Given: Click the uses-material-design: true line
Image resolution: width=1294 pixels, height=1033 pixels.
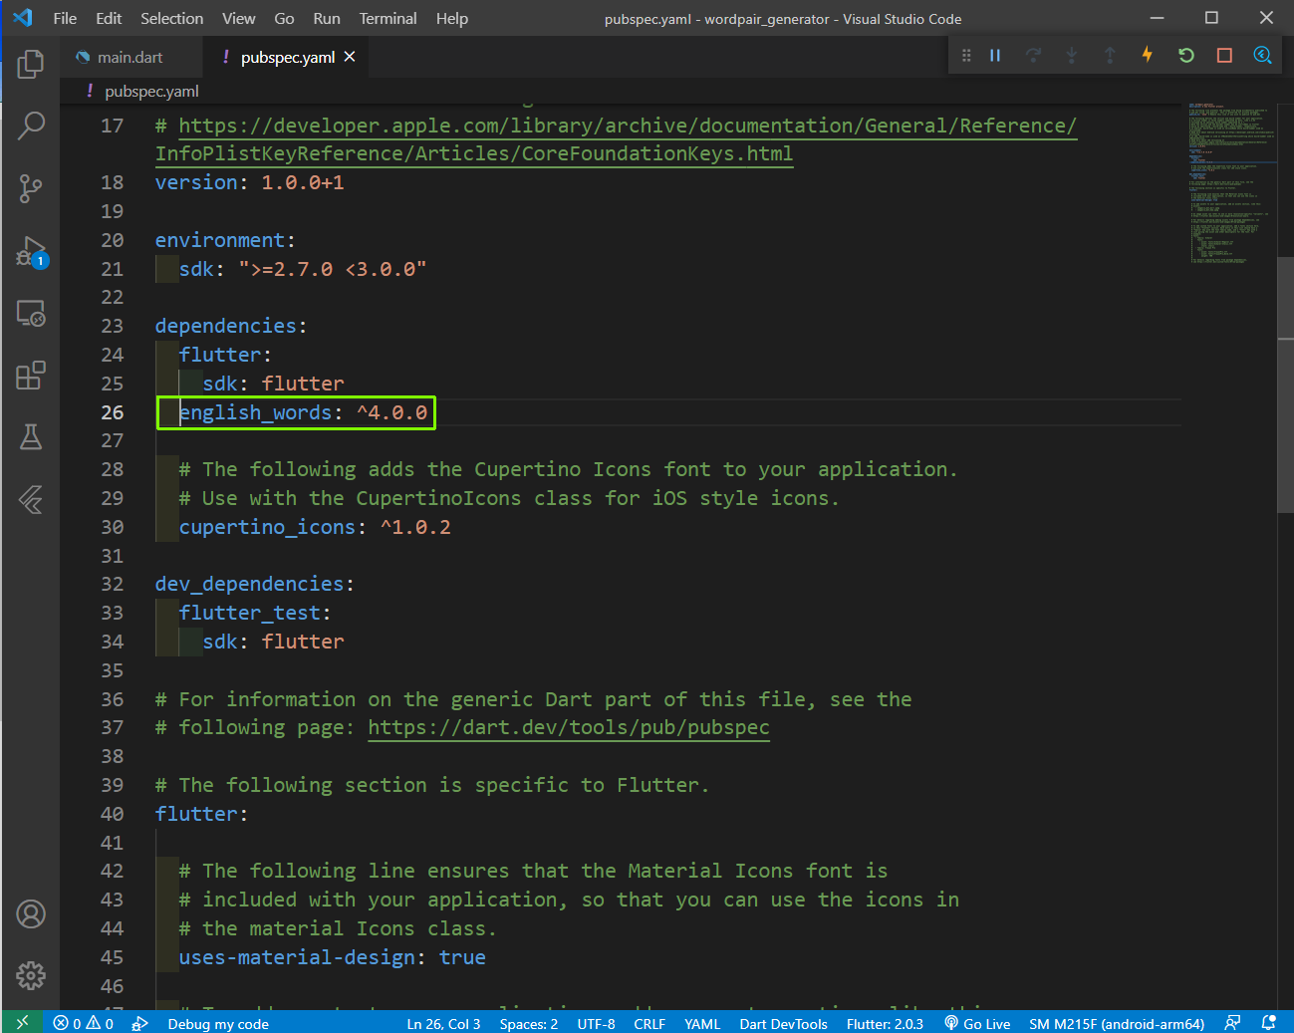Looking at the screenshot, I should point(333,957).
